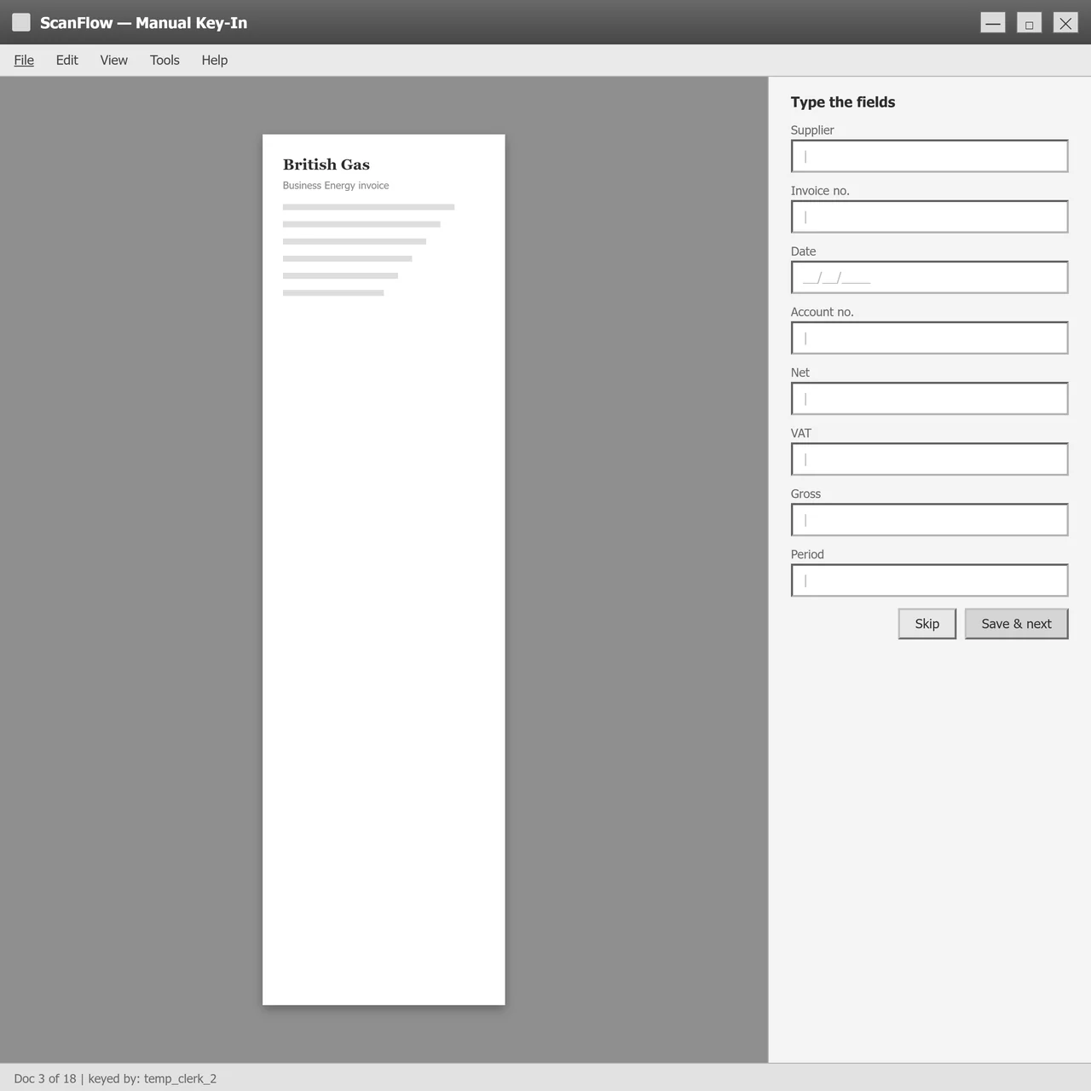This screenshot has height=1091, width=1091.
Task: Focus the Invoice no. field
Action: click(x=929, y=216)
